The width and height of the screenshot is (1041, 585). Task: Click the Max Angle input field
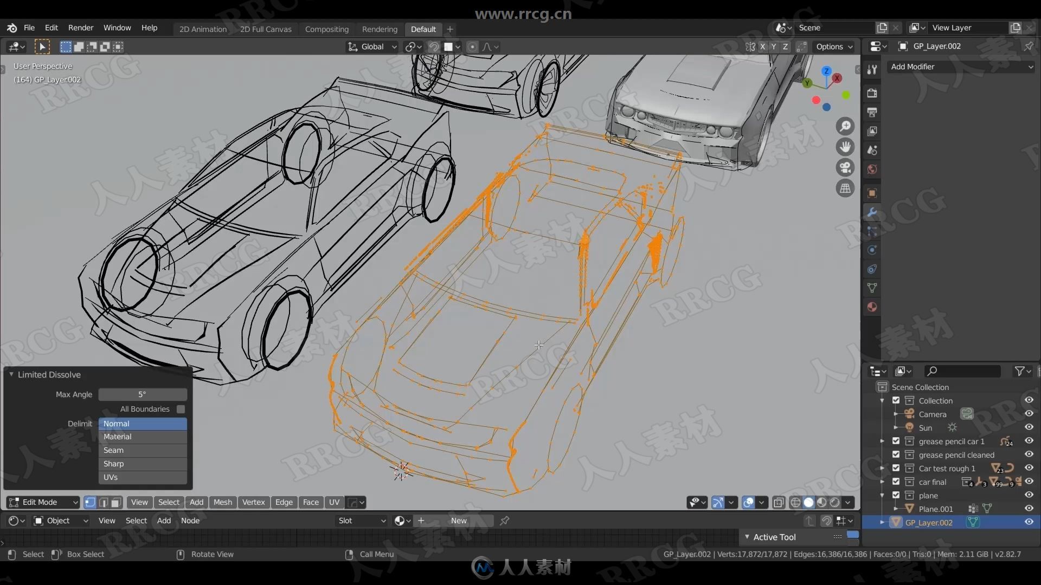tap(142, 394)
